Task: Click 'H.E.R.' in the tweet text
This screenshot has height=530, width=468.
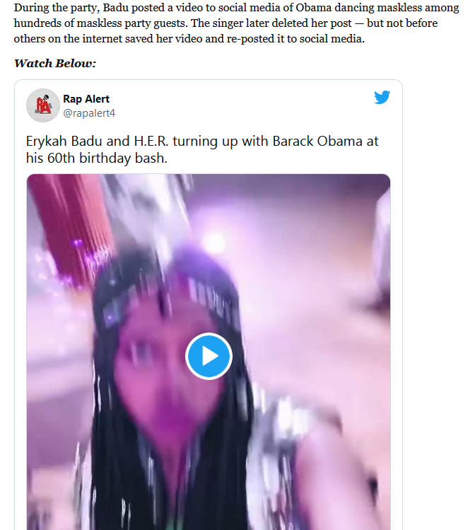Action: coord(151,141)
